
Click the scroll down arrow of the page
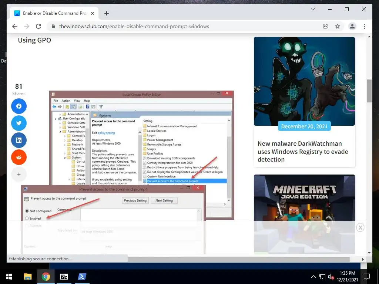[369, 253]
